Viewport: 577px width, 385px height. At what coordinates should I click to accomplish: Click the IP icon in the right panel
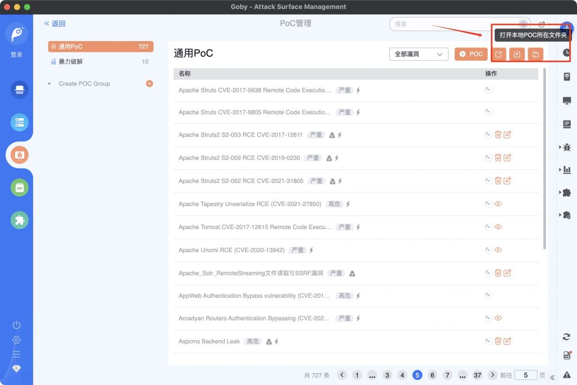pyautogui.click(x=567, y=124)
